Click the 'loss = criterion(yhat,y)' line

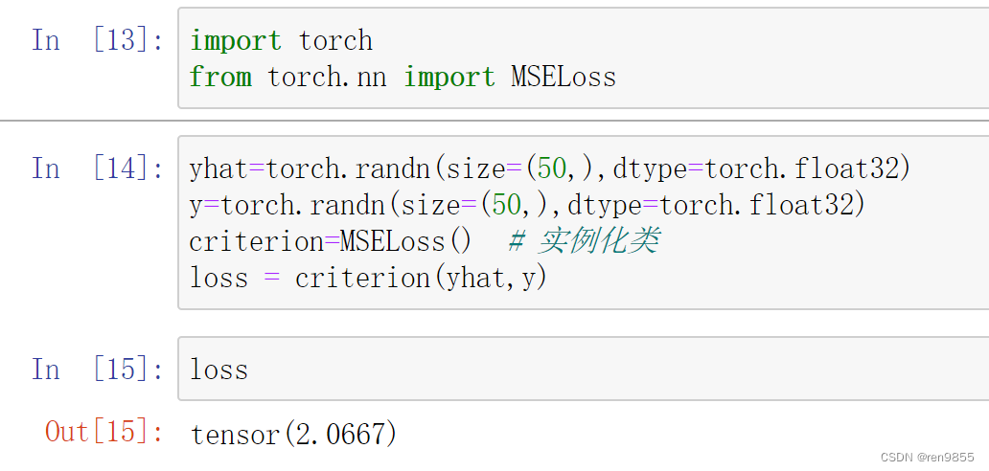tap(368, 279)
